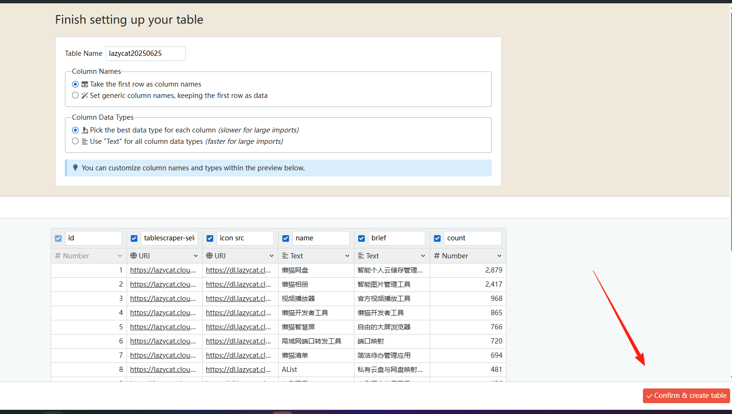Open icon src column URI type dropdown

[240, 255]
